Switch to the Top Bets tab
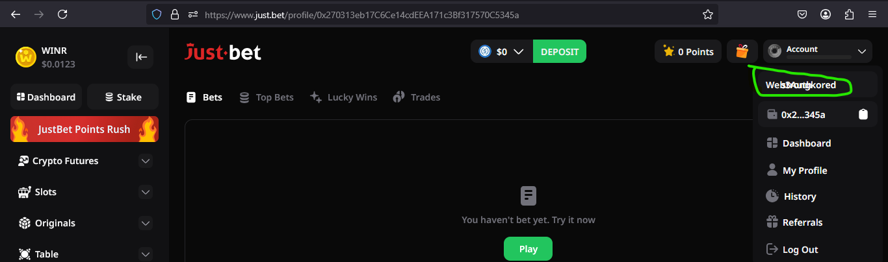The width and height of the screenshot is (888, 262). (x=267, y=97)
